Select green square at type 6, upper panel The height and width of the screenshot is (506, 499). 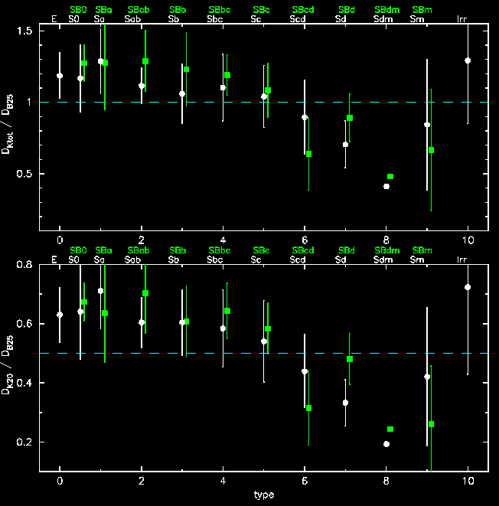click(308, 154)
